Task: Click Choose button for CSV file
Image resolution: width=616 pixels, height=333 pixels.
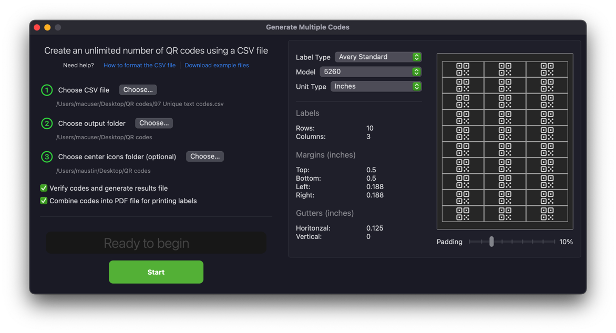Action: pyautogui.click(x=138, y=90)
